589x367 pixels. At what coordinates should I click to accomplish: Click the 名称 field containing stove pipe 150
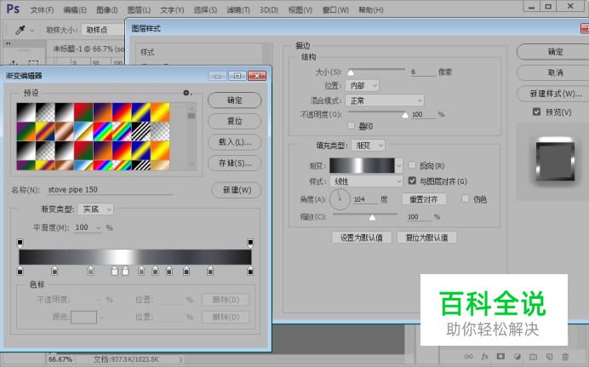click(110, 190)
